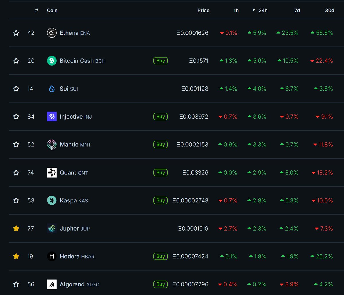Screen dimensions: 344x295
Task: Click Ethena price Ξ0.0001626
Action: 193,33
